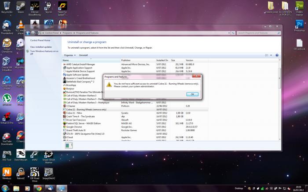Select AMD Catalyst Install Manager row
The image size is (308, 192).
tap(135, 64)
